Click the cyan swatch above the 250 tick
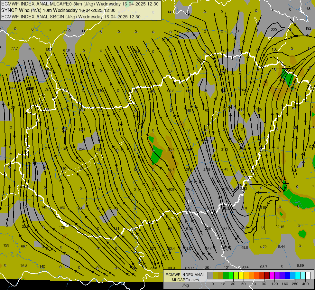 coord(298,276)
